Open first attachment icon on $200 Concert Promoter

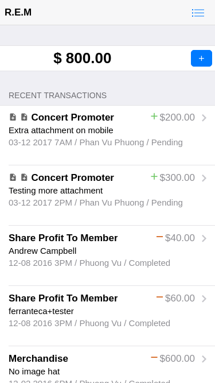13,117
